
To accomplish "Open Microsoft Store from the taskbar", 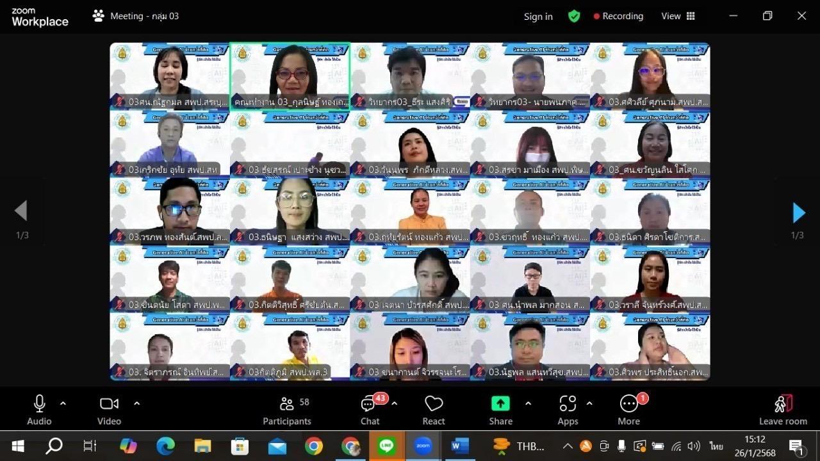I will coord(240,446).
